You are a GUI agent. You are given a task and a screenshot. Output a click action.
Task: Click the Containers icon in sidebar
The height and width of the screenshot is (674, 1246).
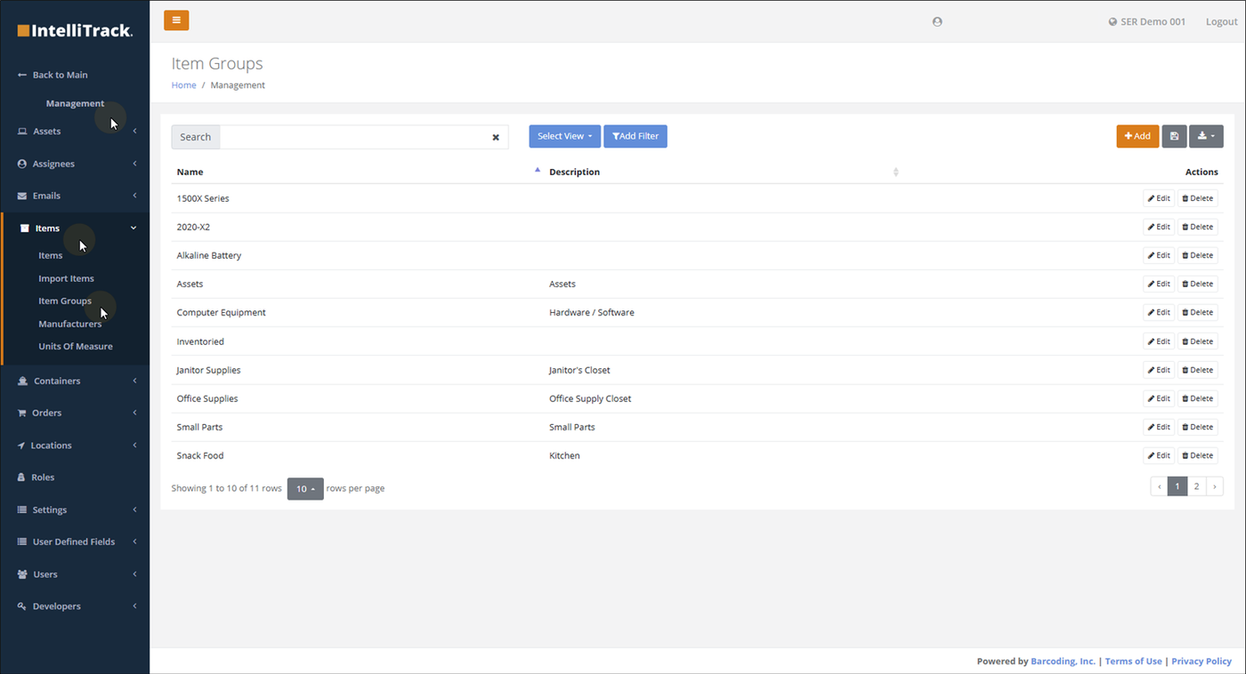pos(23,381)
